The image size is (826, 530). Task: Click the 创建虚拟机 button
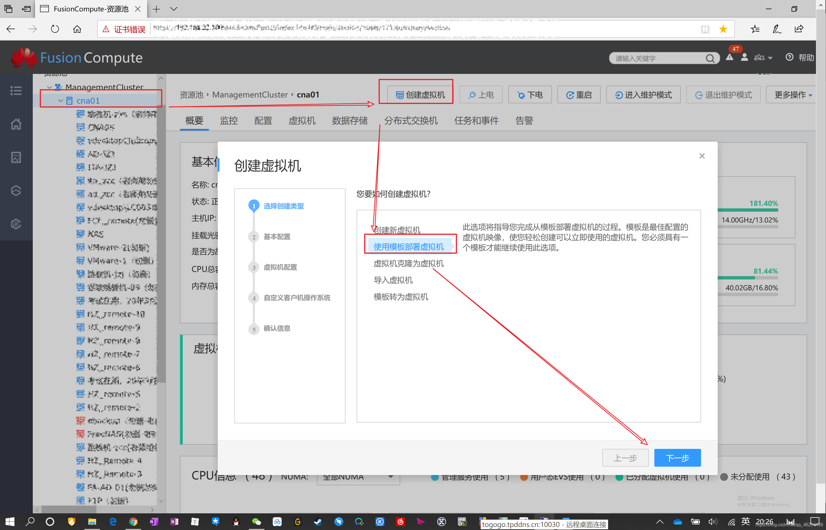(420, 95)
